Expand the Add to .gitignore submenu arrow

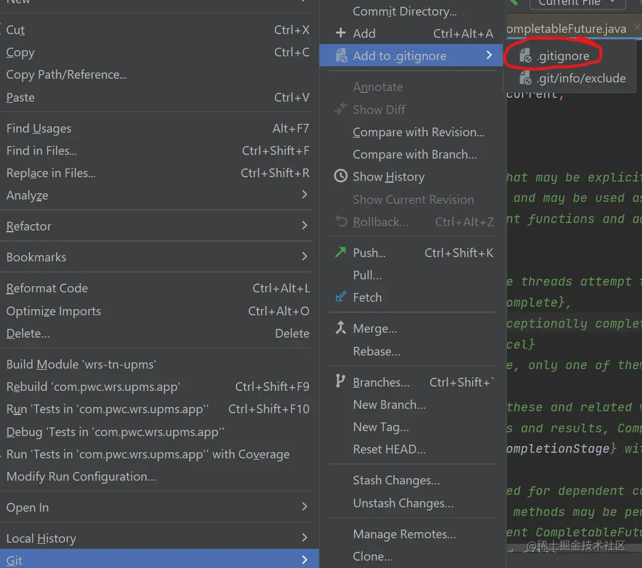(489, 55)
